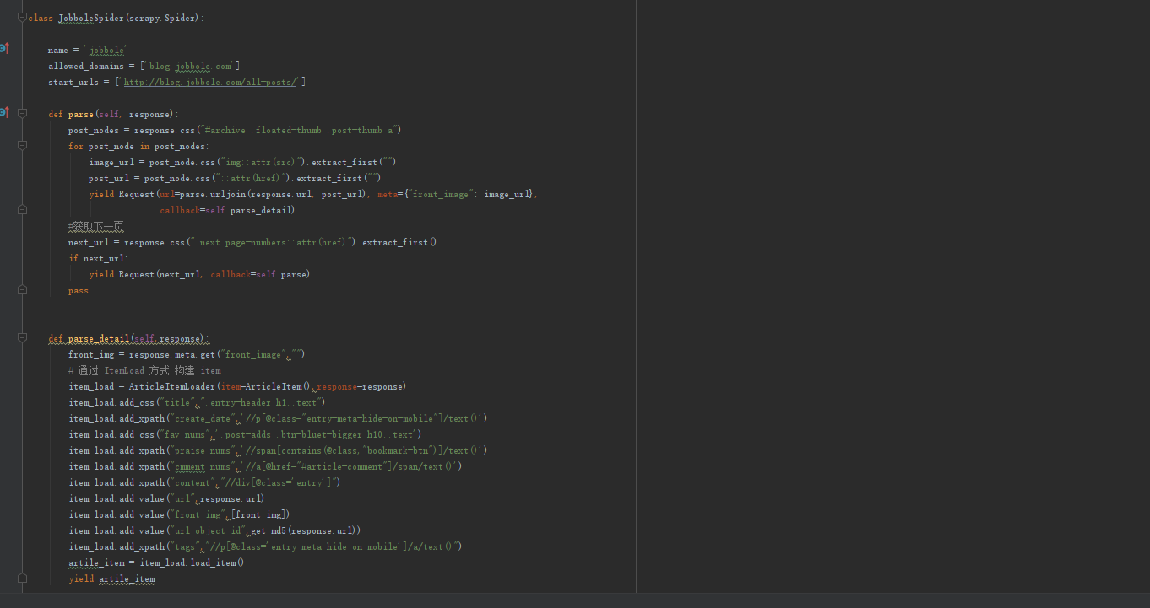Screen dimensions: 1150x608
Task: Click fold end marker at callback=self.parse_detail line
Action: (x=23, y=210)
